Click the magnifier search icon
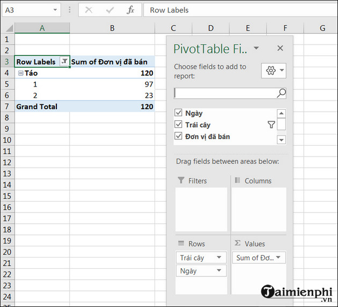This screenshot has height=307, width=338. point(281,93)
